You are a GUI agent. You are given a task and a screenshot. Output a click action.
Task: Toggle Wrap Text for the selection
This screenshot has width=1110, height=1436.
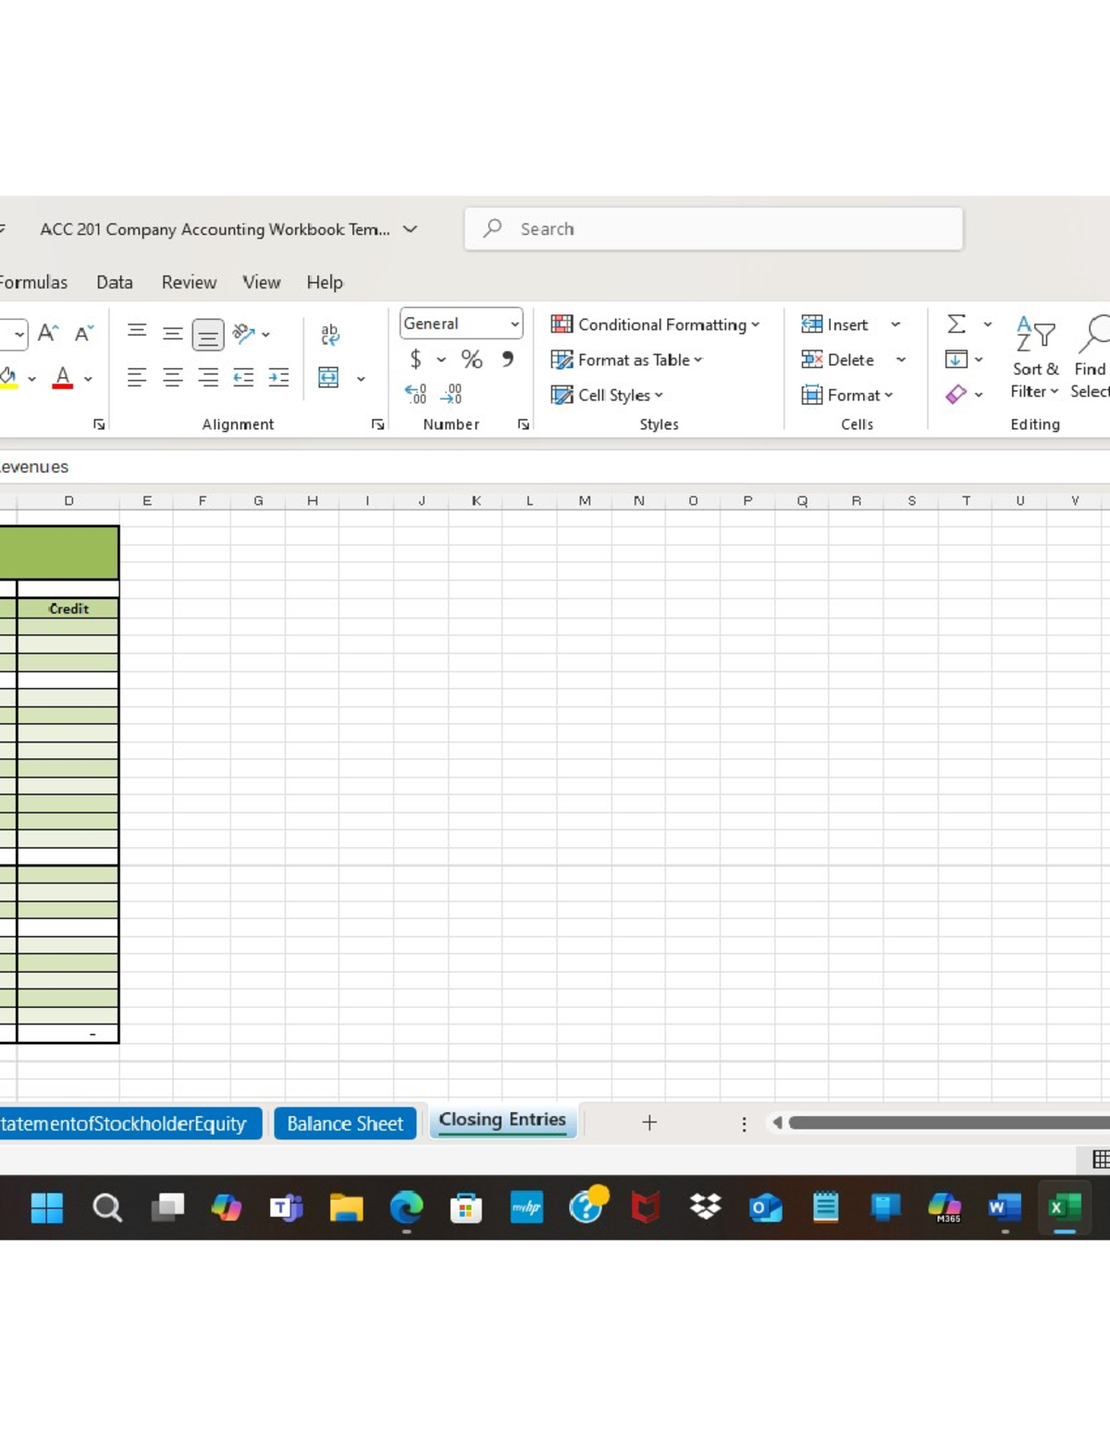(x=329, y=335)
